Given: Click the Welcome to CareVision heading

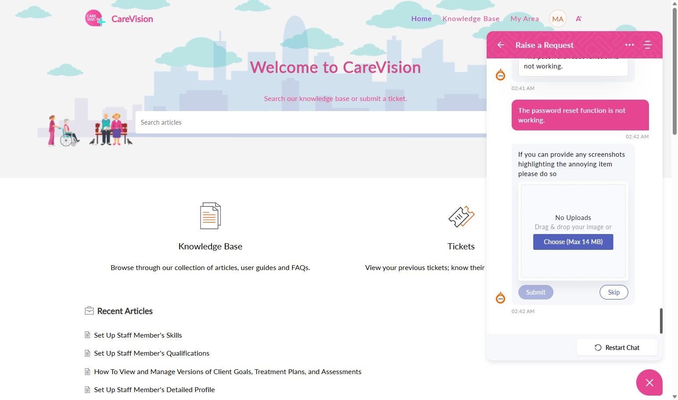Looking at the screenshot, I should [x=335, y=67].
